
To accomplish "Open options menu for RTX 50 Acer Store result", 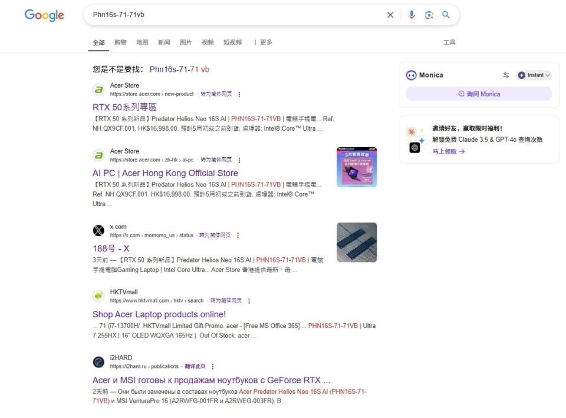I will pyautogui.click(x=239, y=94).
